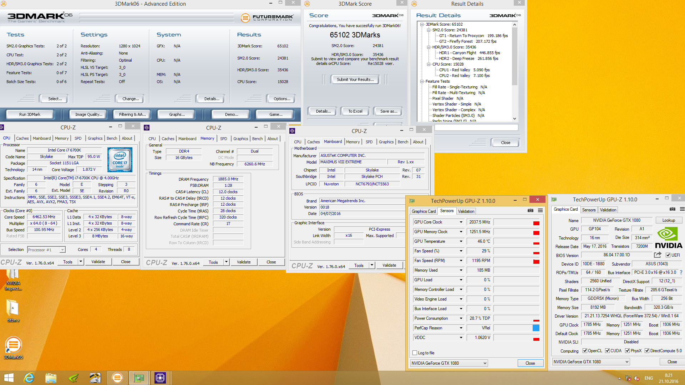685x385 pixels.
Task: Open the Power Consumption sensor dropdown
Action: (x=461, y=318)
